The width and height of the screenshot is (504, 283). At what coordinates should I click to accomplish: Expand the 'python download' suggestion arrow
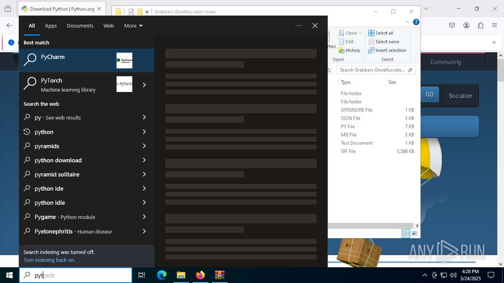coord(144,160)
